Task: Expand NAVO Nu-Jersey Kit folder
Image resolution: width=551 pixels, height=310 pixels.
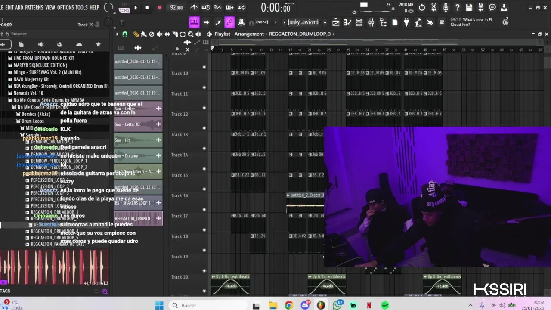Action: coord(31,79)
